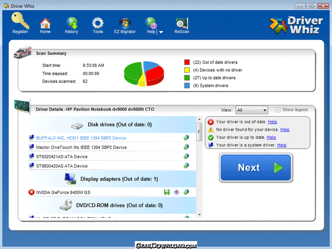Click the system driver icon beside BUFFALO device
This screenshot has width=332, height=249.
32,138
